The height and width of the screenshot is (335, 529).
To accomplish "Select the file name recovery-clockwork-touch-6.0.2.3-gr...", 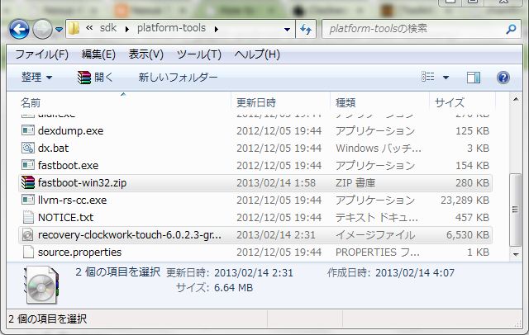I will point(130,235).
